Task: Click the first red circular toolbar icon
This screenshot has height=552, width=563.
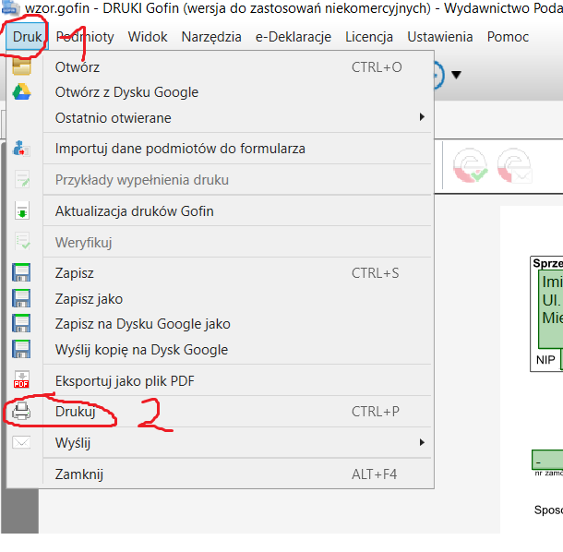Action: 471,166
